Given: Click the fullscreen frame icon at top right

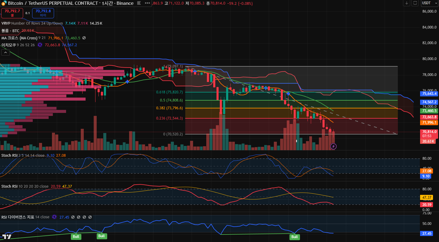Looking at the screenshot, I should pyautogui.click(x=415, y=3).
